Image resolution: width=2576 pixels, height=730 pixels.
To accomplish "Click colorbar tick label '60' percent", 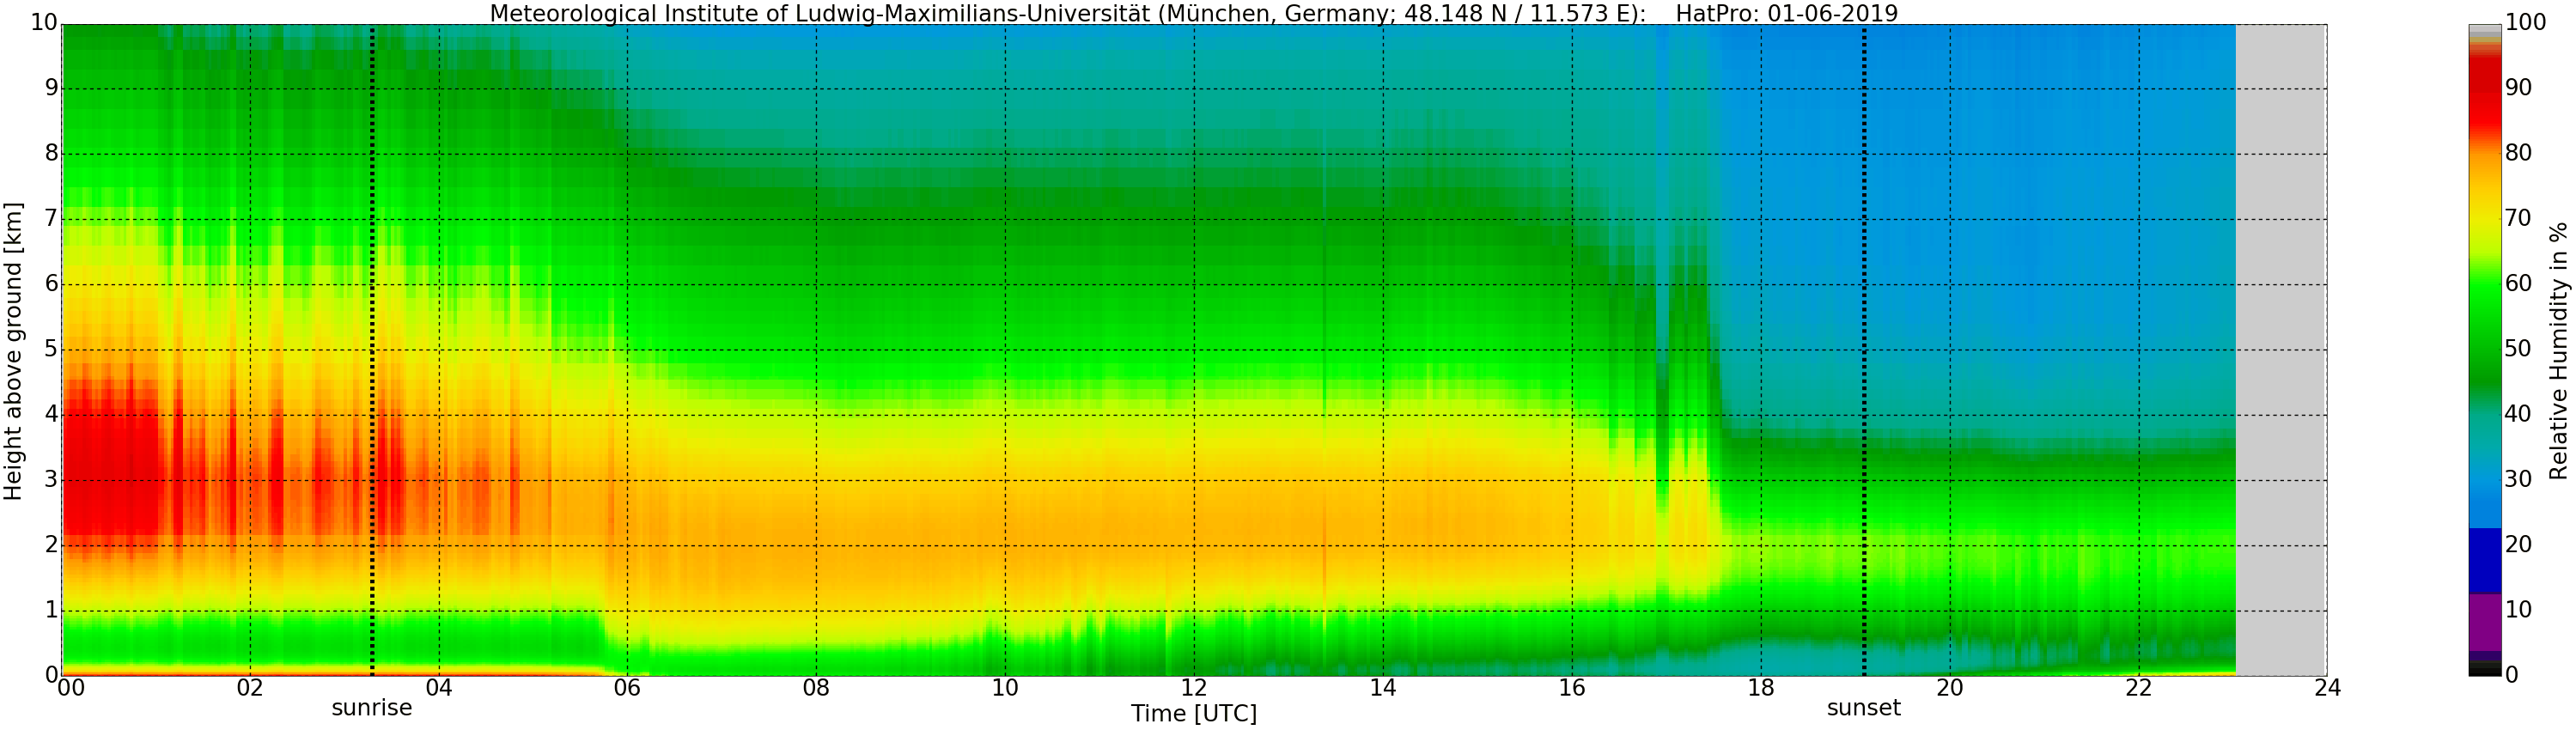I will [2518, 284].
